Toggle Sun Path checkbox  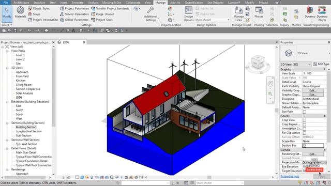[305, 112]
